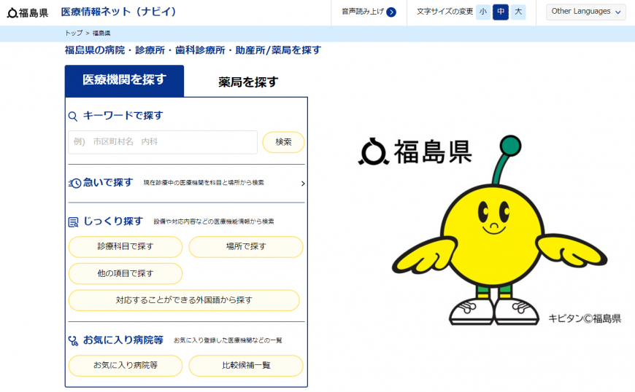
Task: Switch to the 薬局を探す tab
Action: 248,82
